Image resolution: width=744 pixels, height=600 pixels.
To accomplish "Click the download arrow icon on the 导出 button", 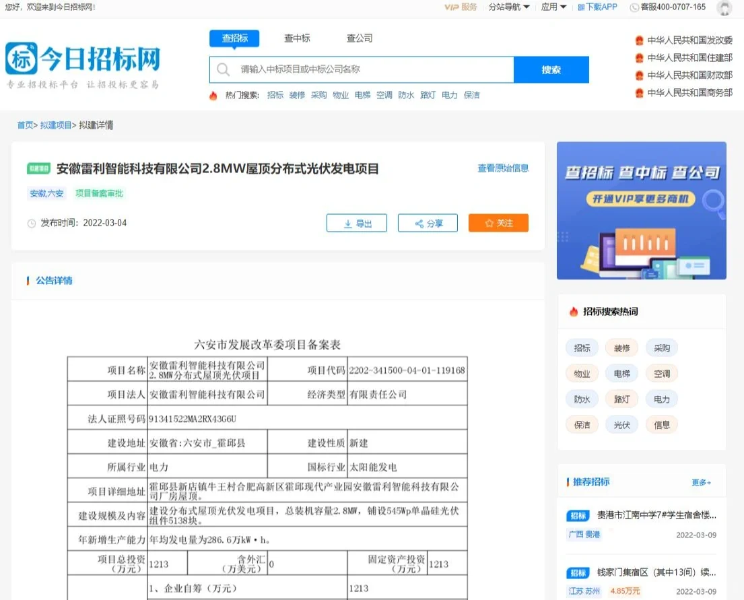I will pos(347,223).
